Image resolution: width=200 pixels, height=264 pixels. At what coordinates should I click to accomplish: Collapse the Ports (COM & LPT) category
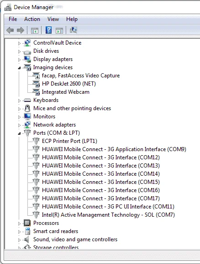(19, 133)
